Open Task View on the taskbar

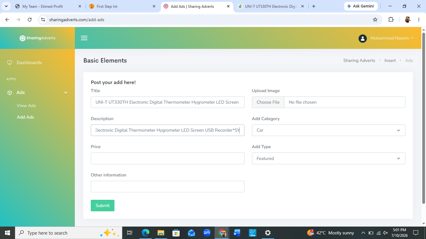point(130,233)
